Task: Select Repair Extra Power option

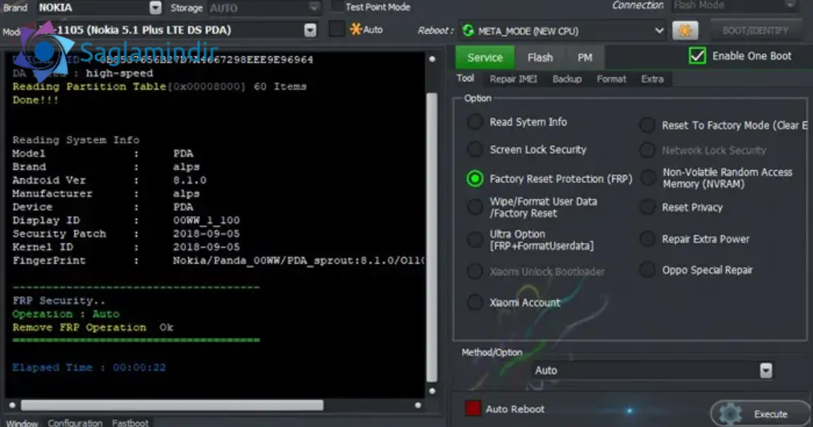Action: (648, 239)
